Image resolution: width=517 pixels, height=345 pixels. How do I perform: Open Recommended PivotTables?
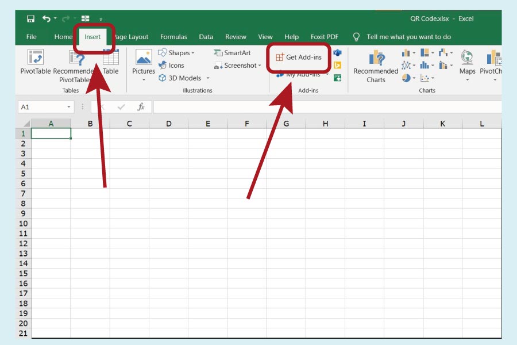(75, 66)
